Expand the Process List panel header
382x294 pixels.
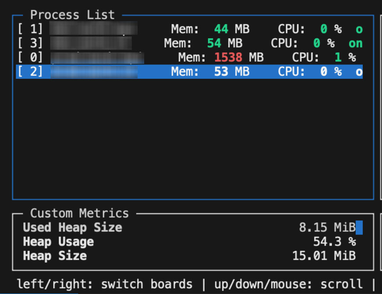click(73, 15)
